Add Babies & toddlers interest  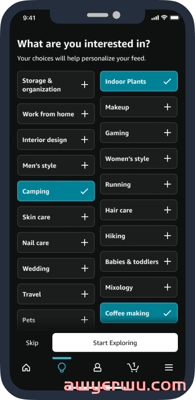(x=139, y=261)
